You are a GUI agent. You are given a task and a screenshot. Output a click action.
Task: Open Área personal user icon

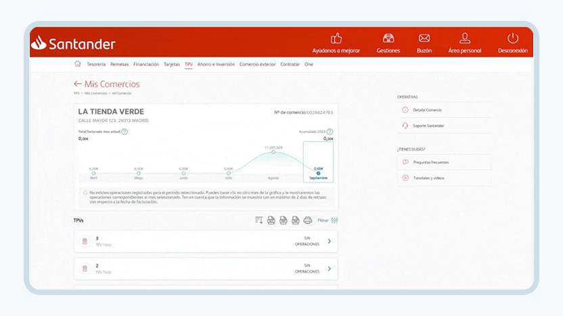465,38
